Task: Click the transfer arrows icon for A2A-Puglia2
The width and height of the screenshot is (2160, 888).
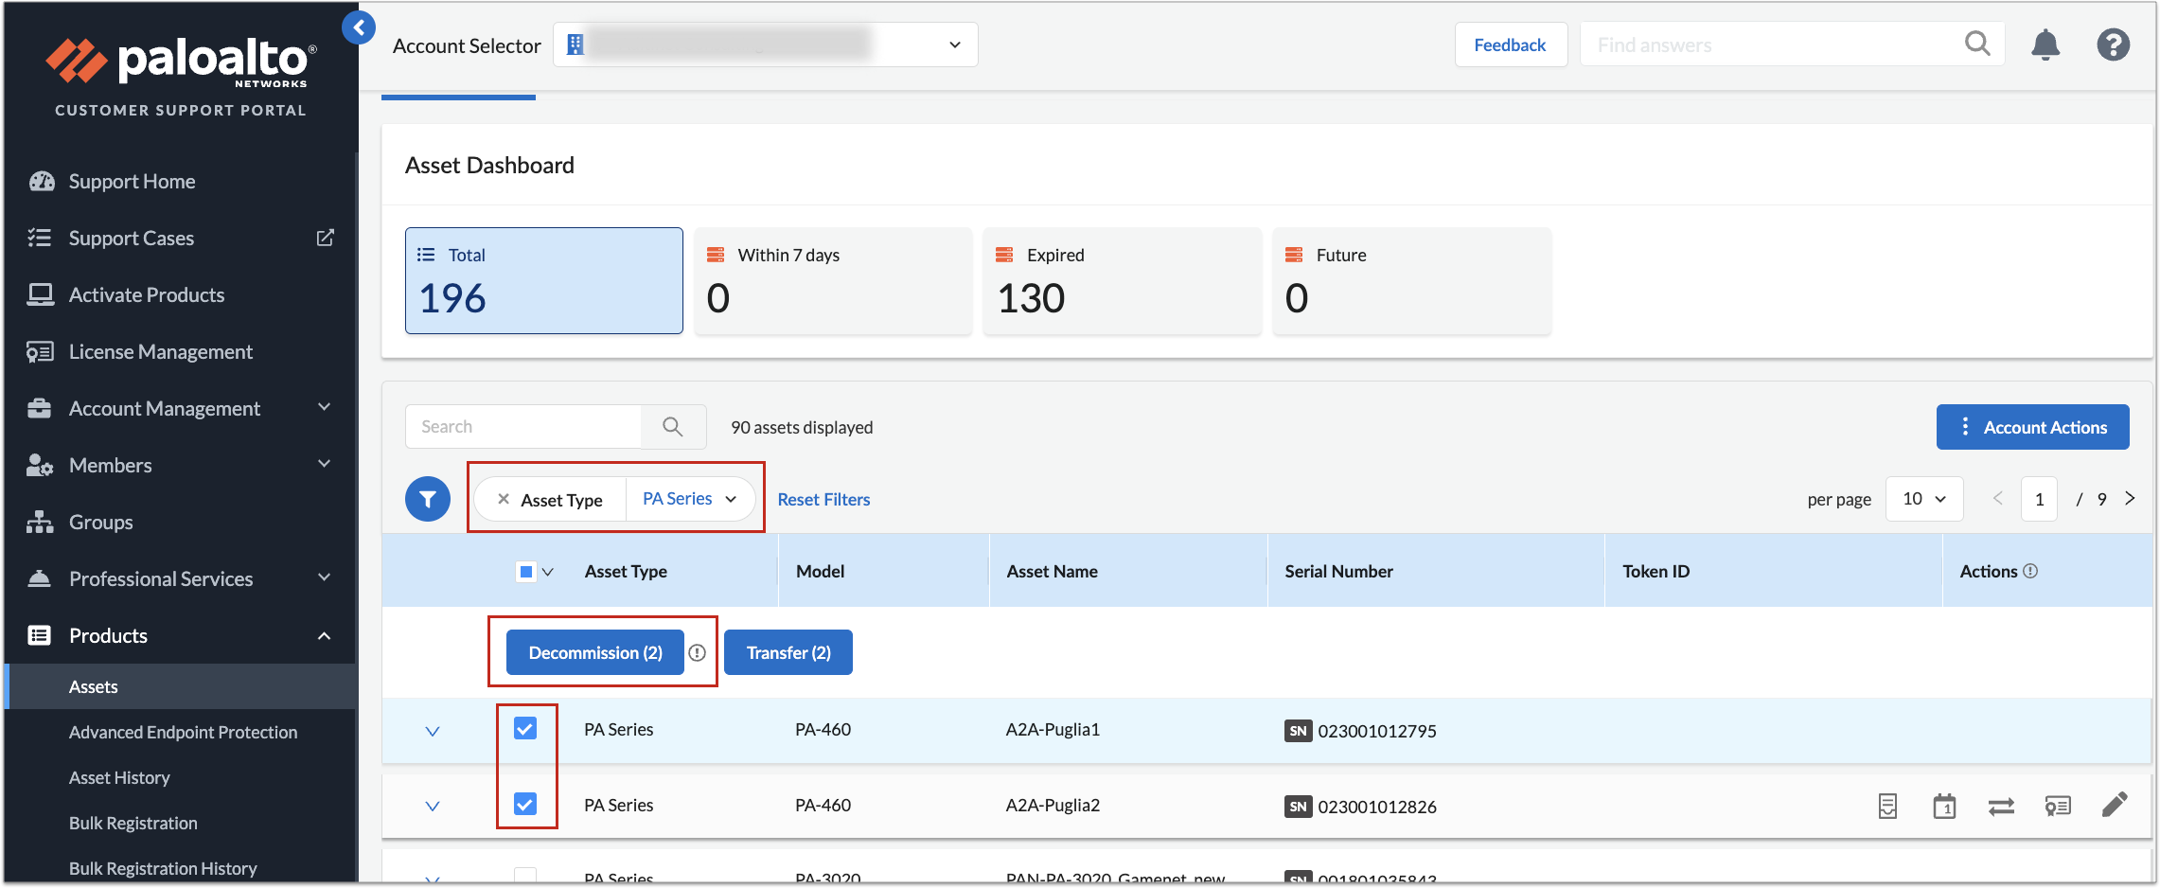Action: (x=2001, y=807)
